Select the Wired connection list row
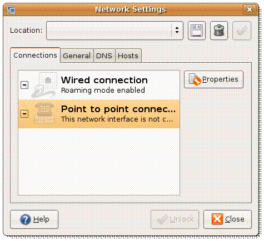 99,85
